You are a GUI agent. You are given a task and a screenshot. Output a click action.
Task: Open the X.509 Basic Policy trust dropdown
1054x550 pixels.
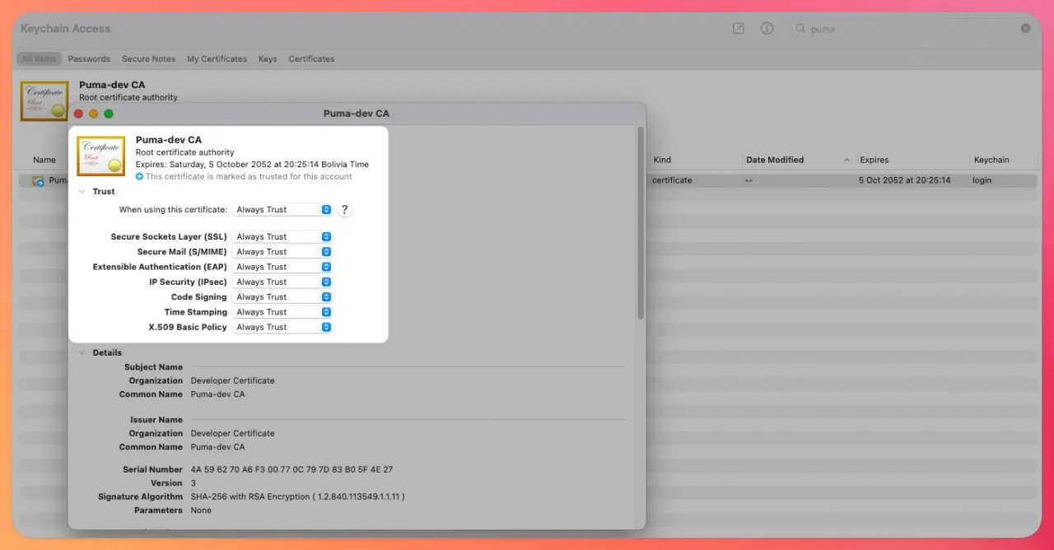click(282, 327)
